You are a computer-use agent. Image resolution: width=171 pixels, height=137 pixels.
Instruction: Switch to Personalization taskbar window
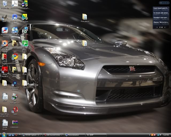tap(75, 135)
